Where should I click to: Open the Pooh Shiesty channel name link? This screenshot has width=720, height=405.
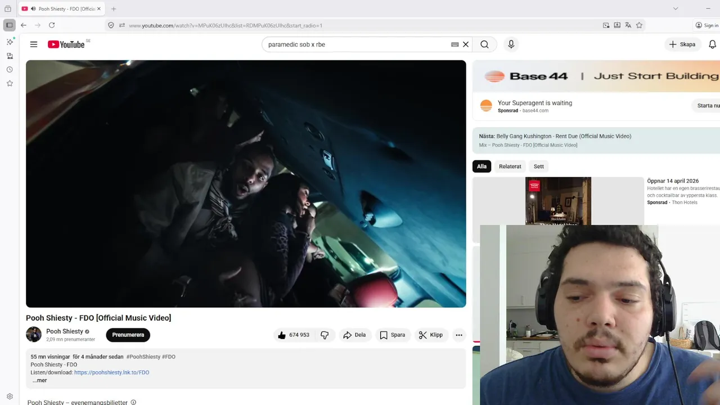click(65, 331)
